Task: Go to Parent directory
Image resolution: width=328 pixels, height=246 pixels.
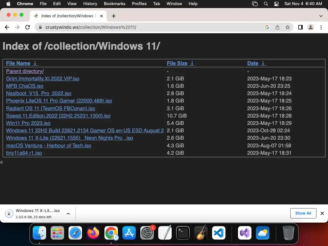Action: [25, 71]
